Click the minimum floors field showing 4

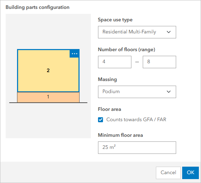[x=115, y=62]
